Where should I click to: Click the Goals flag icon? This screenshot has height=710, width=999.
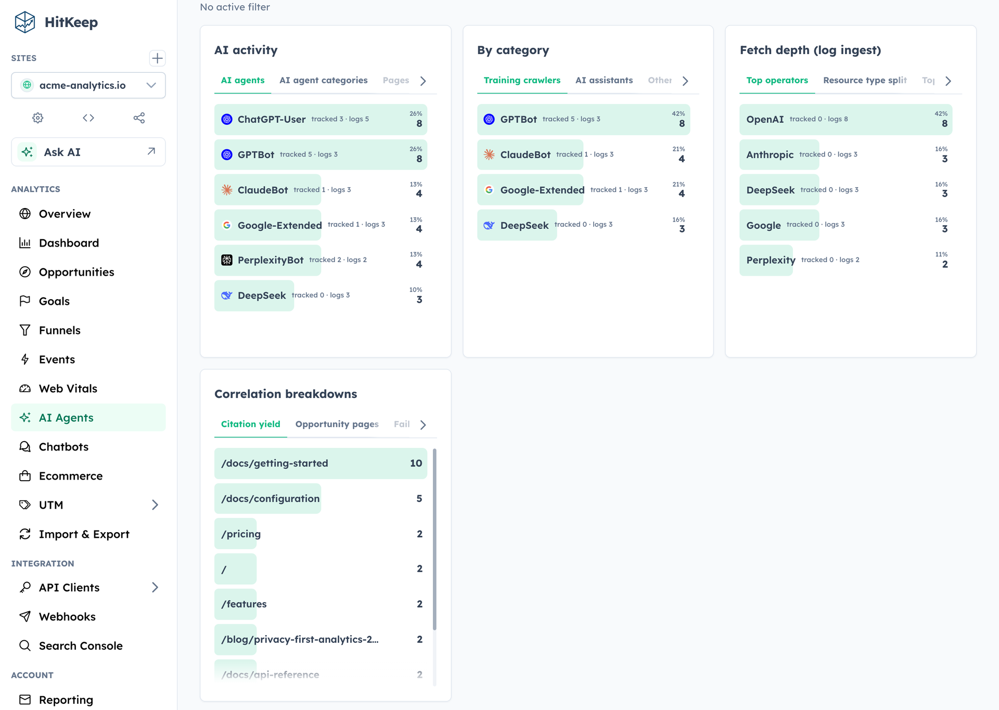(25, 301)
